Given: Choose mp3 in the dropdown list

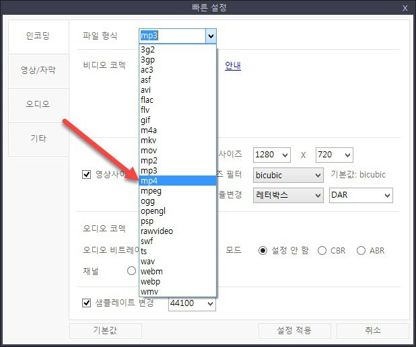Looking at the screenshot, I should [x=178, y=170].
